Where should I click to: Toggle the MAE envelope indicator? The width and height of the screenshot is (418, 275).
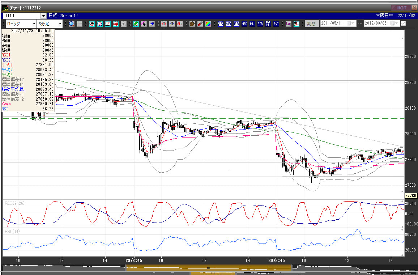244,24
